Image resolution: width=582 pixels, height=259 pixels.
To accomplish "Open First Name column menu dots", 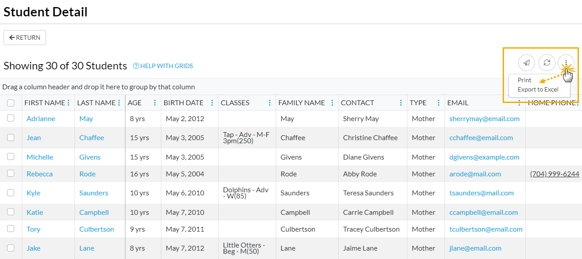I will click(68, 103).
